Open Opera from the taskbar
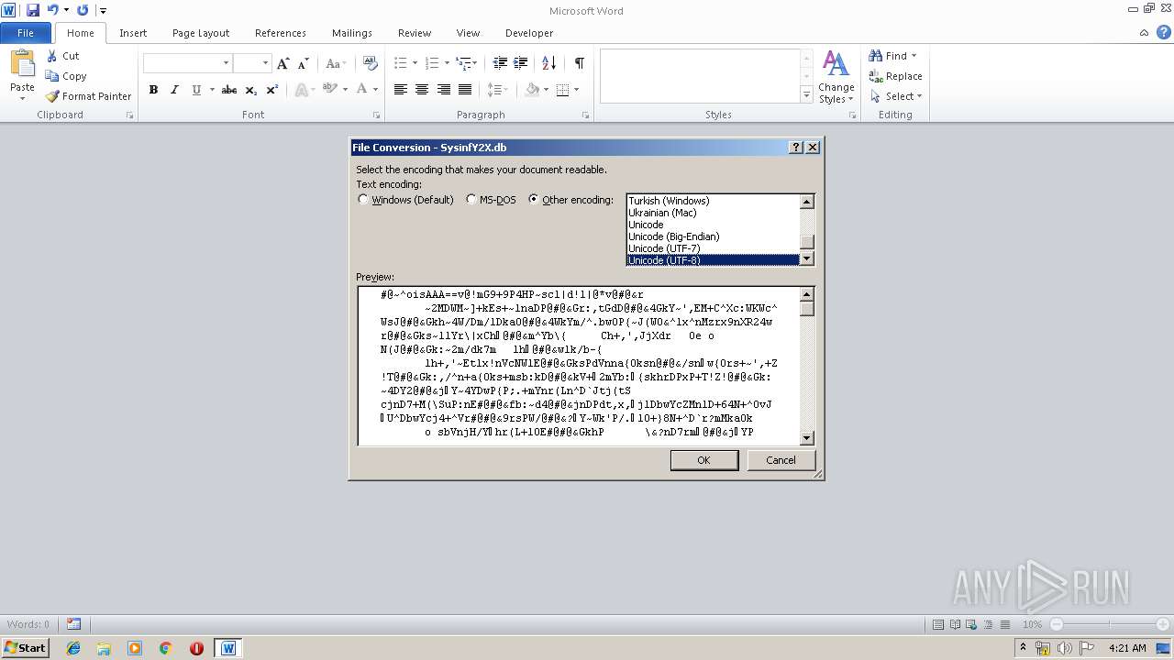 point(196,648)
